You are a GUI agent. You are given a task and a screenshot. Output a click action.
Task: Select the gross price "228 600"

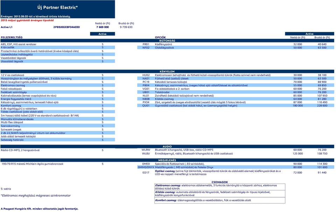point(322,106)
